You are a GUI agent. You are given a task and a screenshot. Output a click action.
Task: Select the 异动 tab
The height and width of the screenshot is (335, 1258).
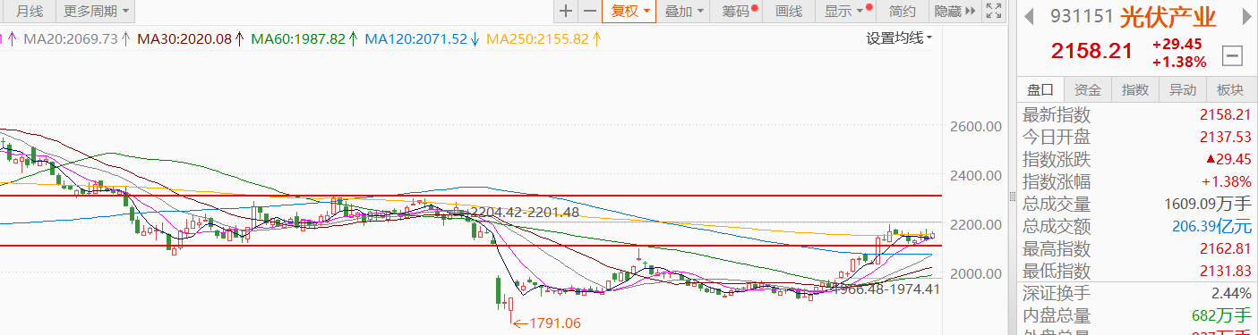pos(1183,89)
